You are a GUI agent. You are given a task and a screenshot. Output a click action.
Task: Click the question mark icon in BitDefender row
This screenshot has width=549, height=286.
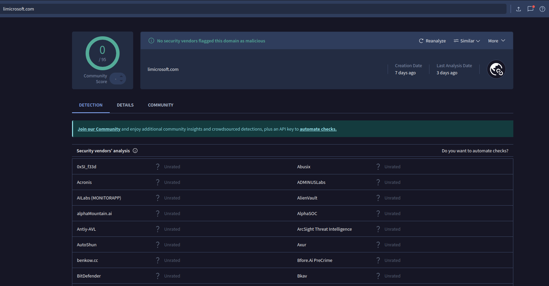[x=158, y=276]
